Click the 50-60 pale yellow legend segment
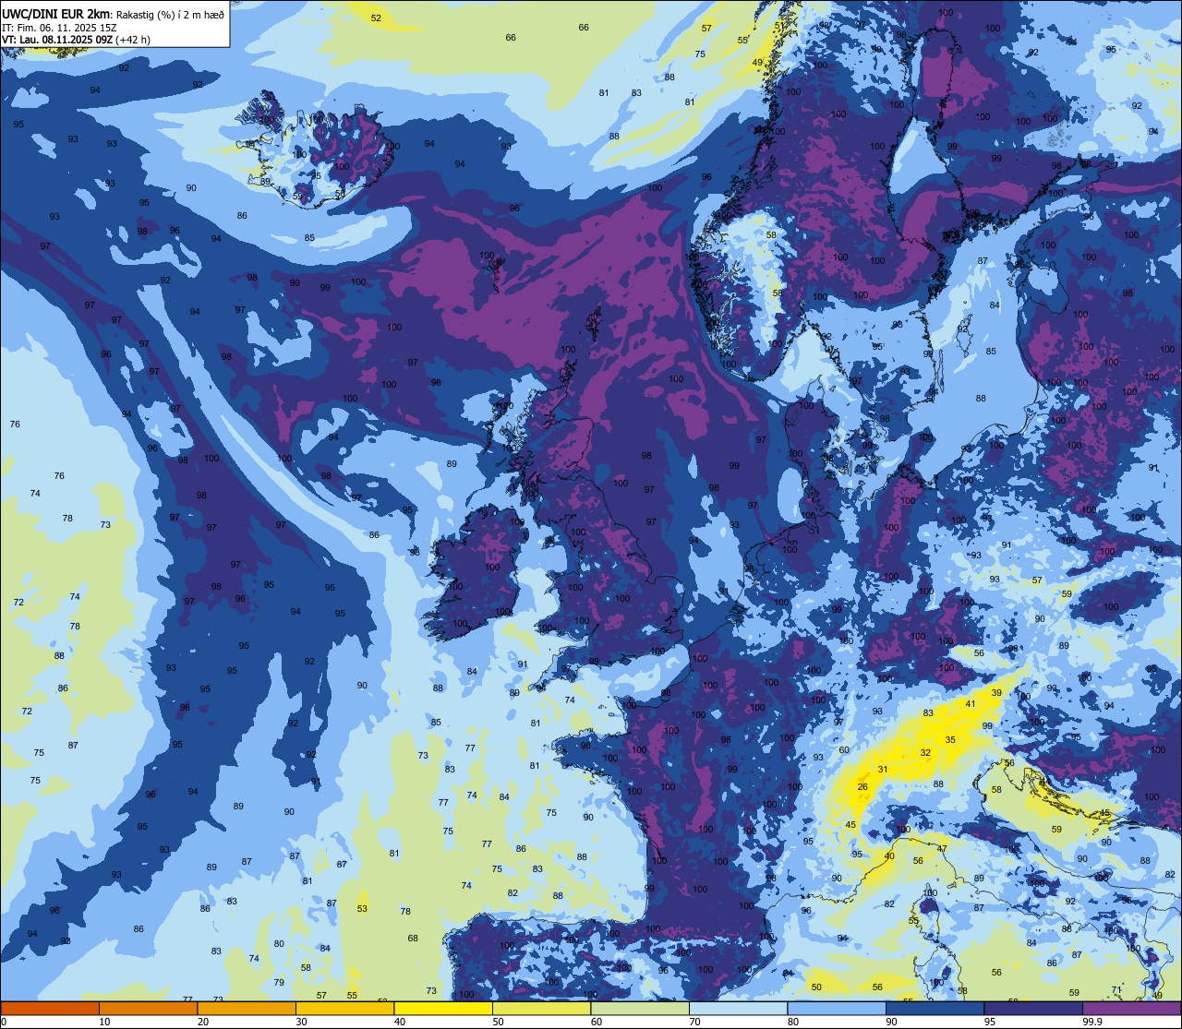The image size is (1182, 1029). coord(541,1008)
